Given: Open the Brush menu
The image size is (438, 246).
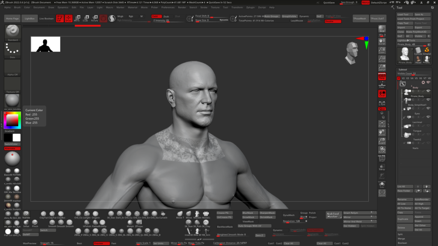Looking at the screenshot, I should (17, 7).
